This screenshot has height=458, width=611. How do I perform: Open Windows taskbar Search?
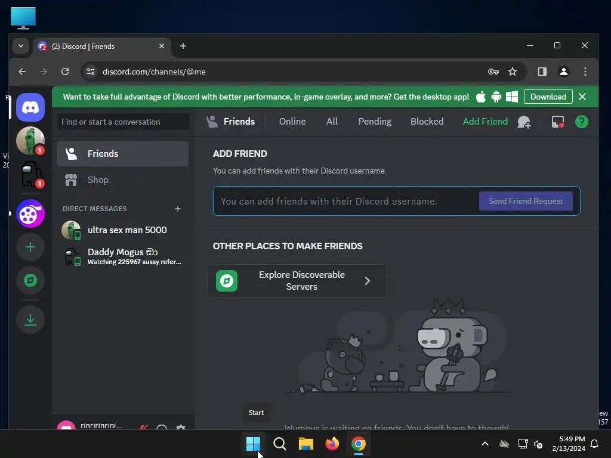279,444
